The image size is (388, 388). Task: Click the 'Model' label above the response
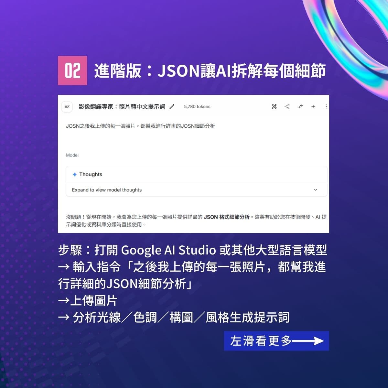coord(72,155)
